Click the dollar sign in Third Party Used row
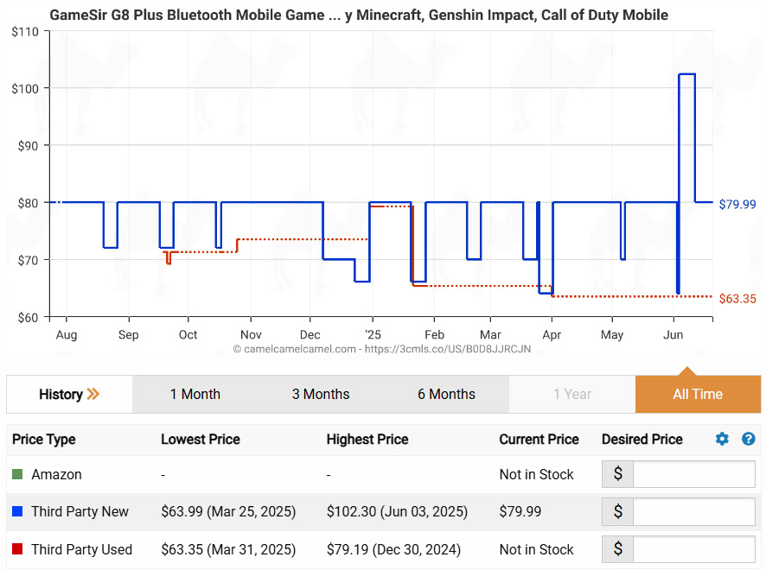 pos(617,549)
